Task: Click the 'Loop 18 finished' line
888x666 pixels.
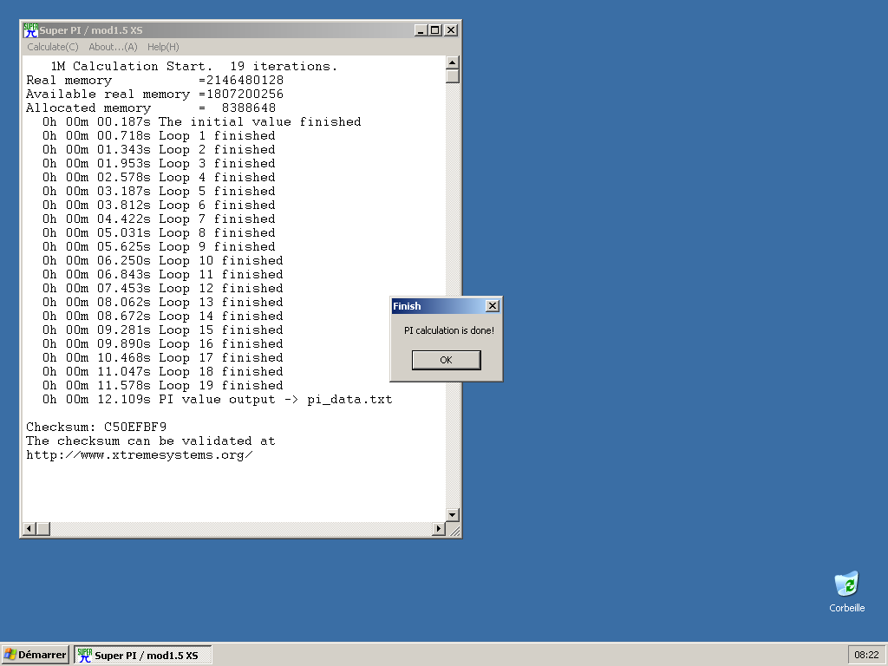Action: coord(162,371)
